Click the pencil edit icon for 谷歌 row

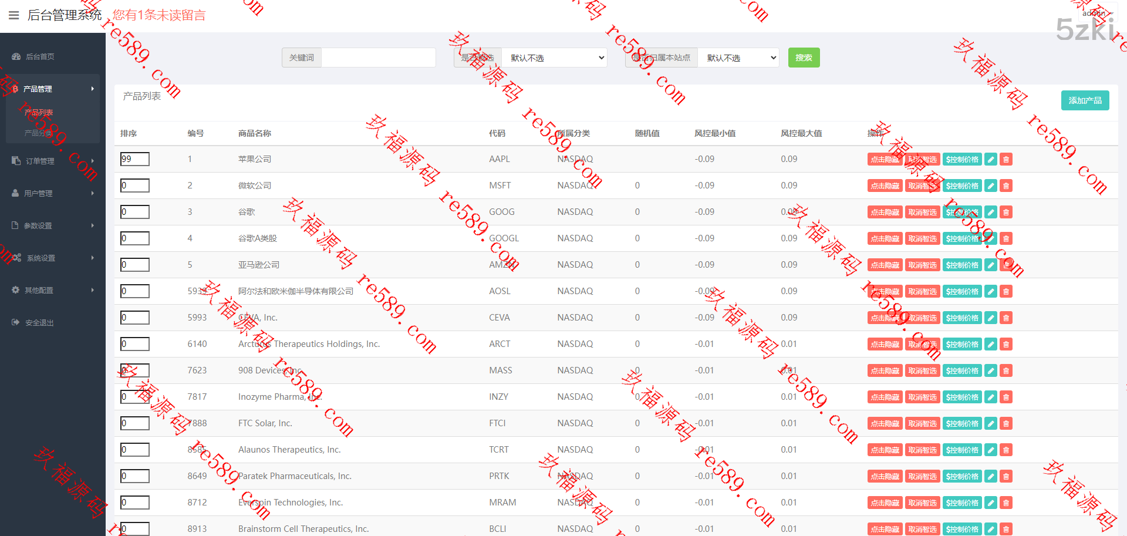click(x=991, y=213)
